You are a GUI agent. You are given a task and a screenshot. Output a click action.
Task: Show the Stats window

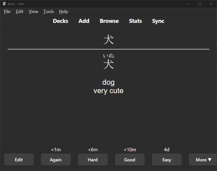(x=135, y=21)
